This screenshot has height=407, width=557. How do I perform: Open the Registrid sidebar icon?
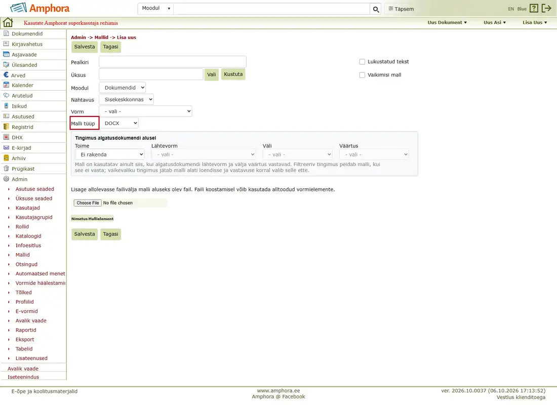pyautogui.click(x=6, y=127)
